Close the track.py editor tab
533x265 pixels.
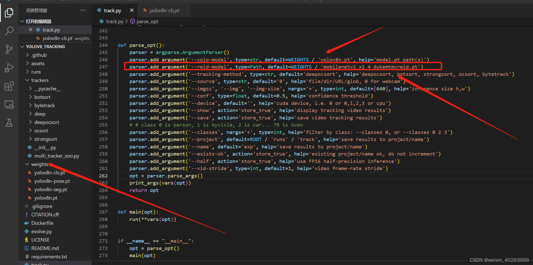(132, 10)
